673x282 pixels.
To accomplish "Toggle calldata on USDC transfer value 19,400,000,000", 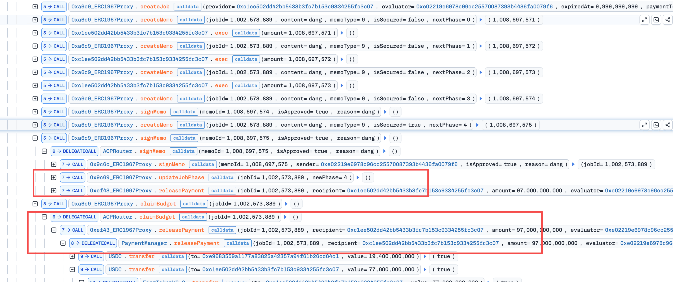I will tap(172, 256).
